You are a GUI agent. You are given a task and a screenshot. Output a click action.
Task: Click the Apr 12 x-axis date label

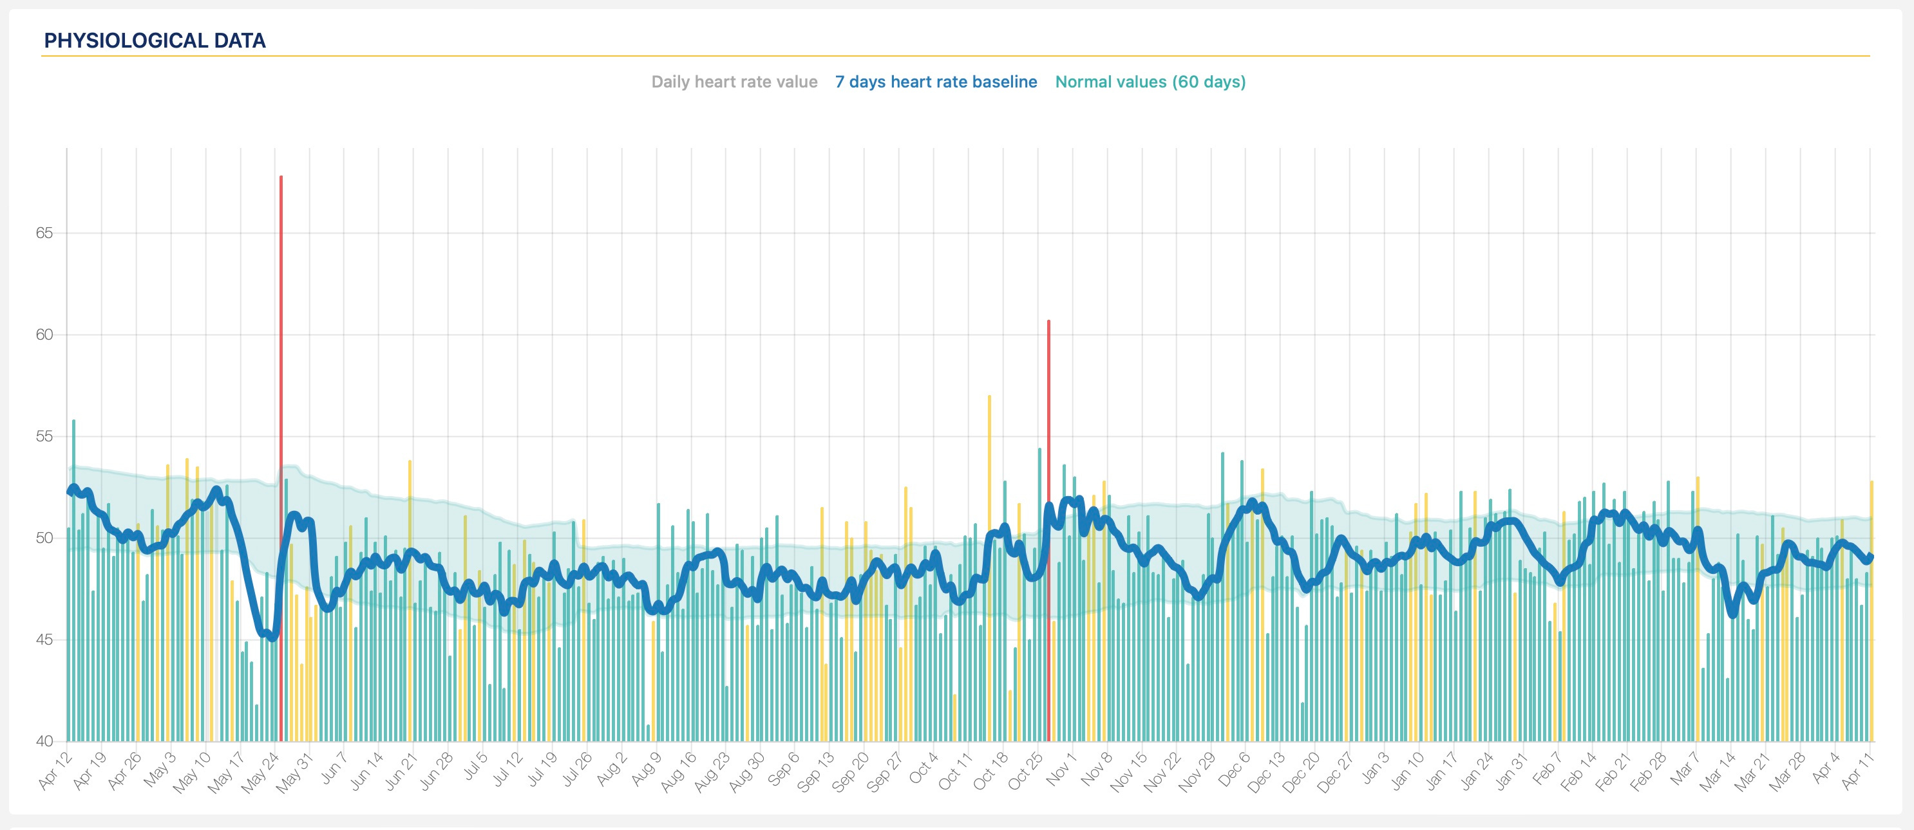(x=55, y=771)
